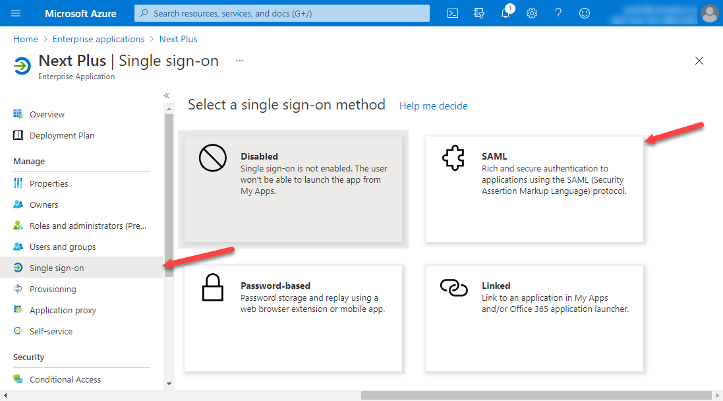Click the sidebar scroll up arrow
723x401 pixels.
click(x=169, y=109)
